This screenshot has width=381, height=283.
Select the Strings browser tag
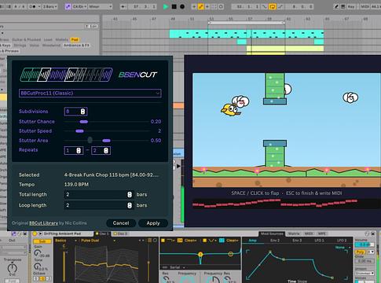[20, 46]
